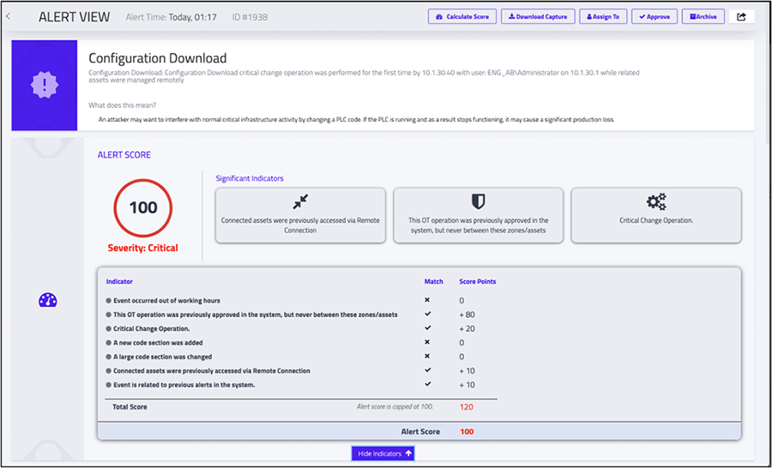
Task: Click the shield icon in indicator card
Action: [x=478, y=201]
